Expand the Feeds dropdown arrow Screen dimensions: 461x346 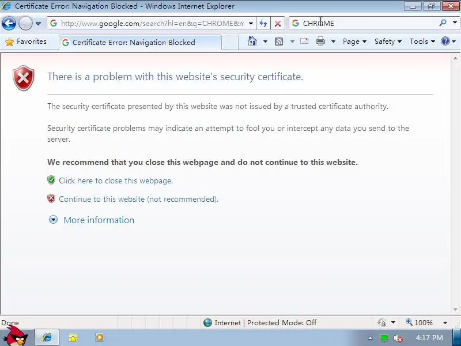click(x=292, y=42)
